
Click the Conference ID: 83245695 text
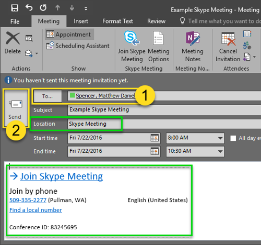click(x=43, y=227)
